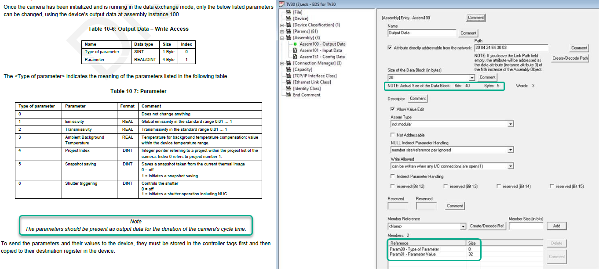Click the Path input field

pyautogui.click(x=511, y=48)
